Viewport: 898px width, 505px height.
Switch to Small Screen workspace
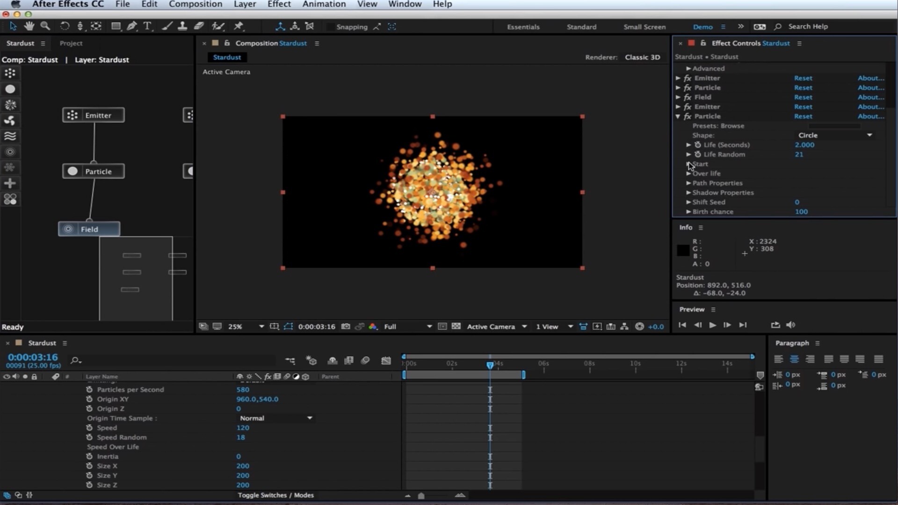[x=645, y=27]
